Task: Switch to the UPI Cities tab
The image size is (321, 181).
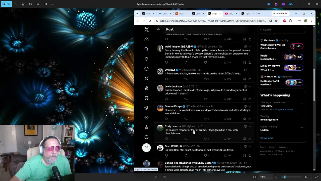Action: pos(165,14)
